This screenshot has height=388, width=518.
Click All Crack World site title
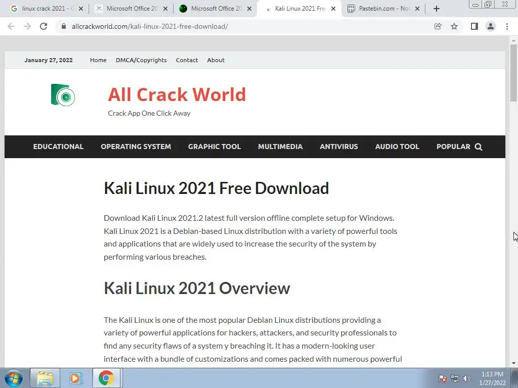click(177, 94)
